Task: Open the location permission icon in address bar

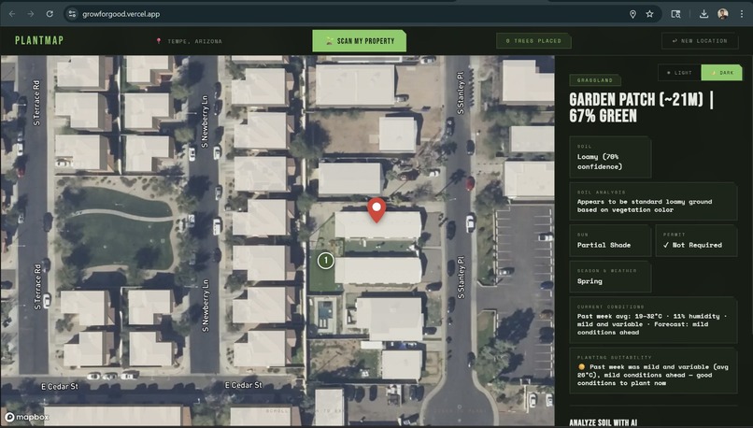Action: [x=632, y=14]
